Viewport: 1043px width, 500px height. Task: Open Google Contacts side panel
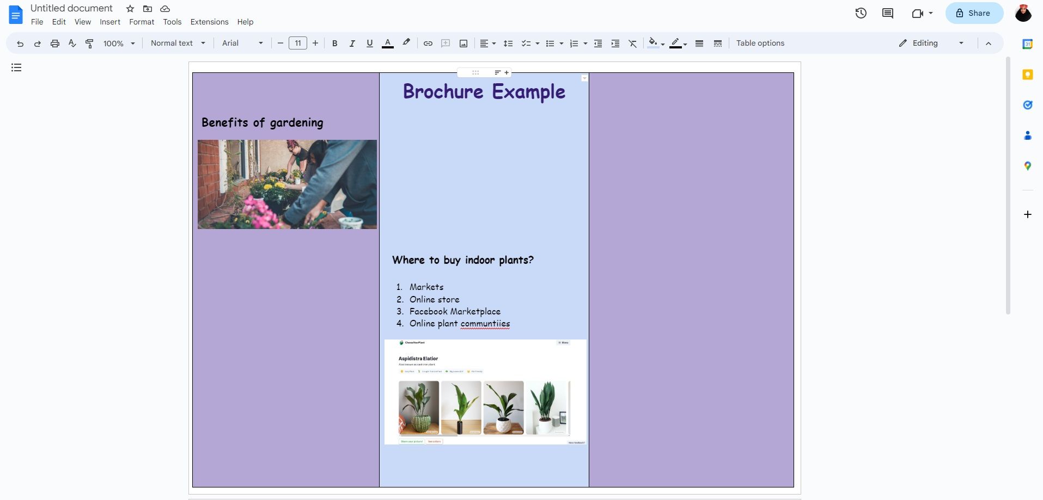[1028, 135]
